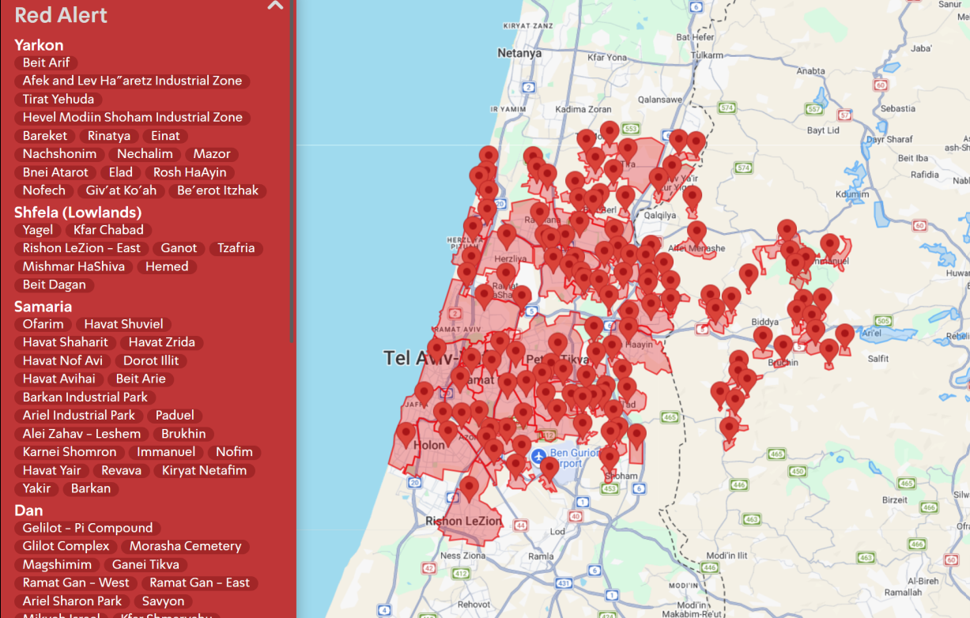Select the Dorot Illit tag
Image resolution: width=970 pixels, height=618 pixels.
tap(151, 360)
